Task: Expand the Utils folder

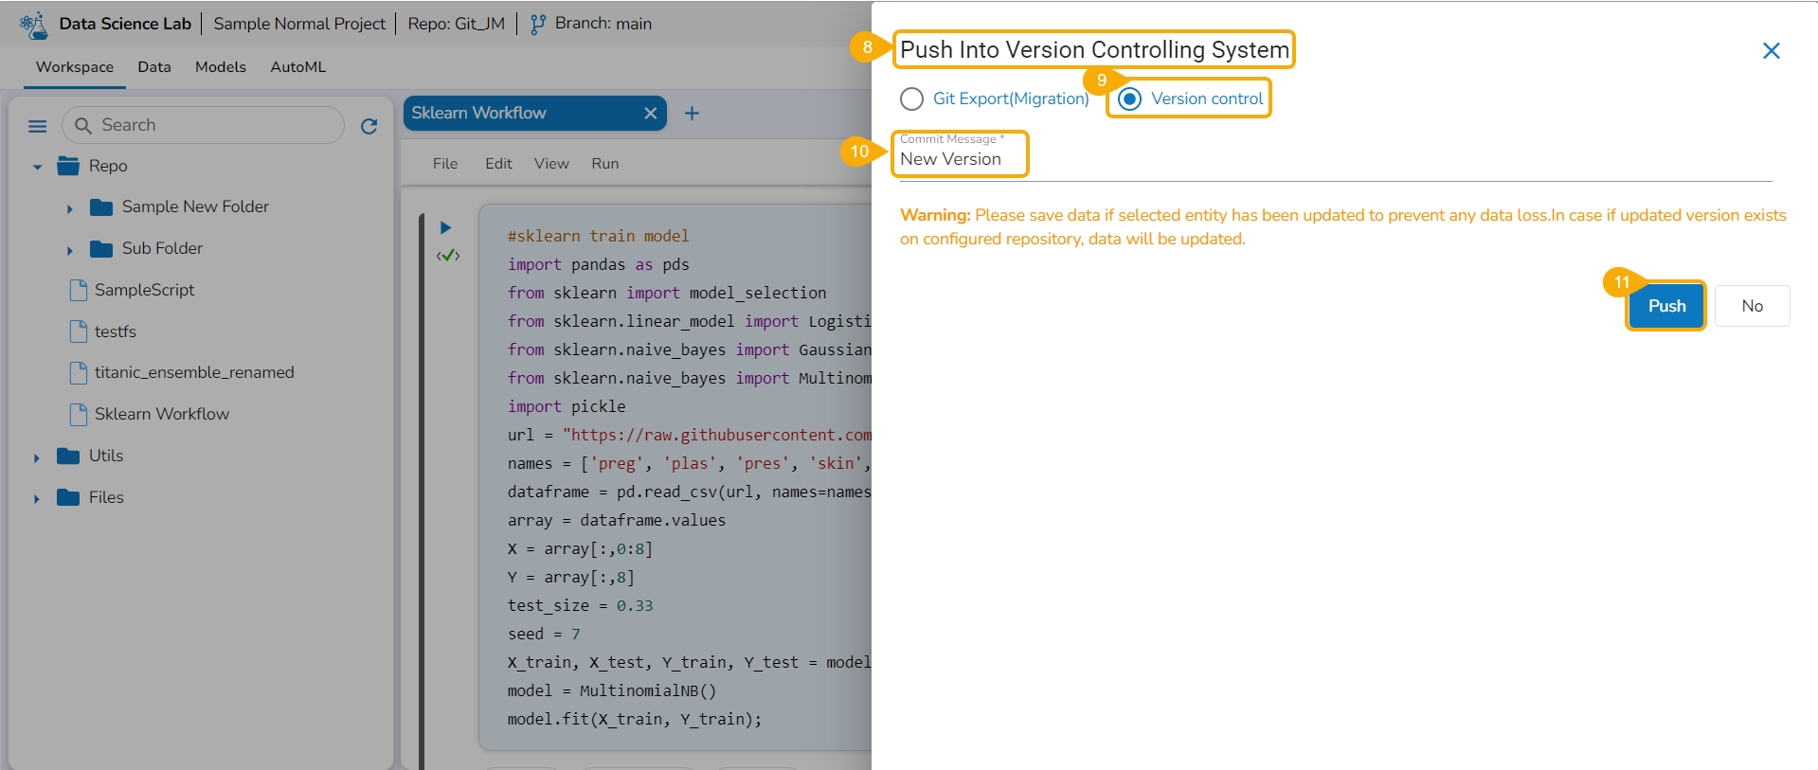Action: 37,457
